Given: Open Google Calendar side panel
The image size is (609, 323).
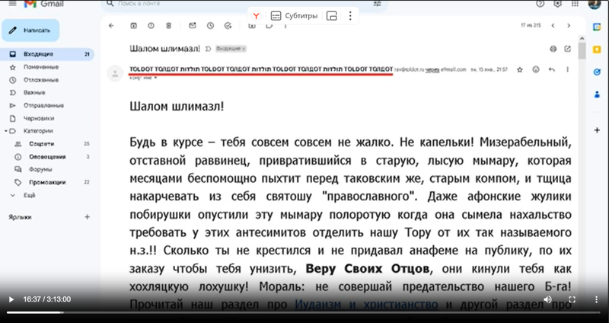Looking at the screenshot, I should click(597, 27).
